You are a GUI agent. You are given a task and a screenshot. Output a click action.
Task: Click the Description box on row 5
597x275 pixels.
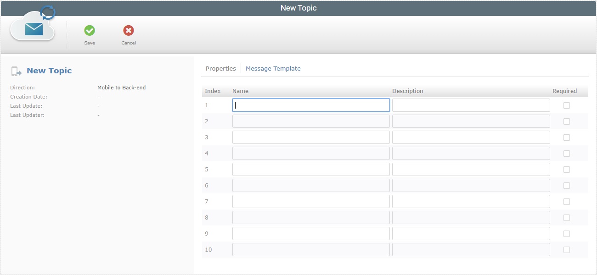[x=470, y=169]
